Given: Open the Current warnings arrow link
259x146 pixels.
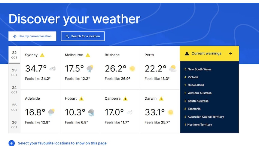Looking at the screenshot, I should (x=230, y=54).
